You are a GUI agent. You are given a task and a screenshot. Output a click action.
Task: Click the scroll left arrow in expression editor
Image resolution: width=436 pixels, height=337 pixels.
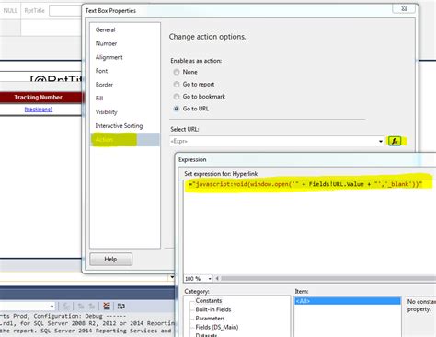pos(217,278)
